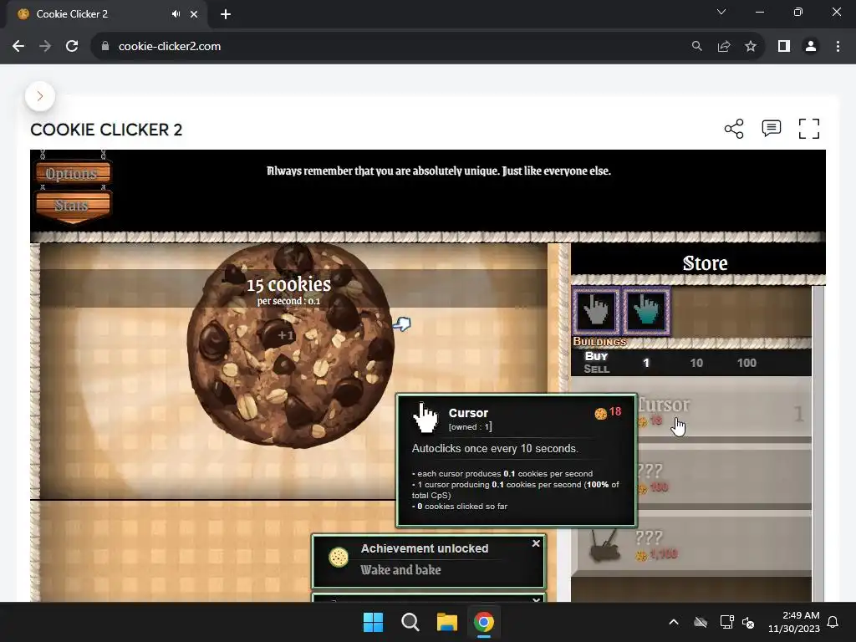
Task: Open the notification bell icon
Action: coord(833,622)
